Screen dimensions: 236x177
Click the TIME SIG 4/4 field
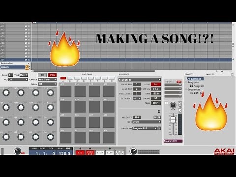[156, 89]
